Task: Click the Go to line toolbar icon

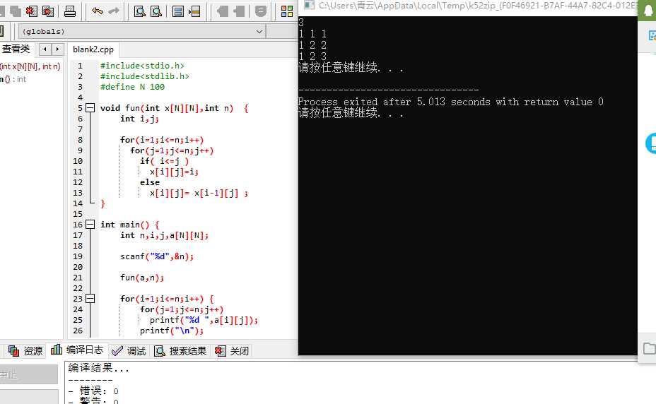Action: [x=194, y=11]
